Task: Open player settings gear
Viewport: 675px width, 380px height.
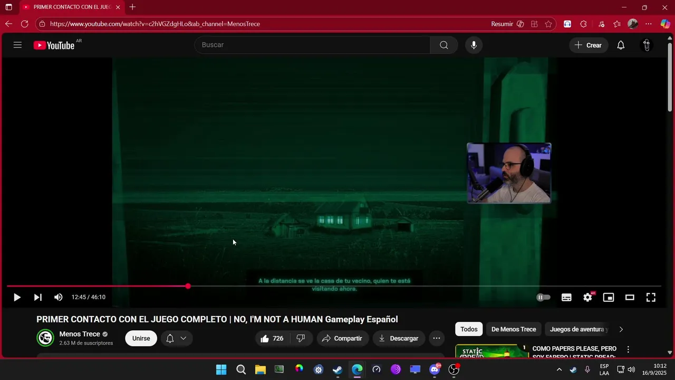Action: 587,297
